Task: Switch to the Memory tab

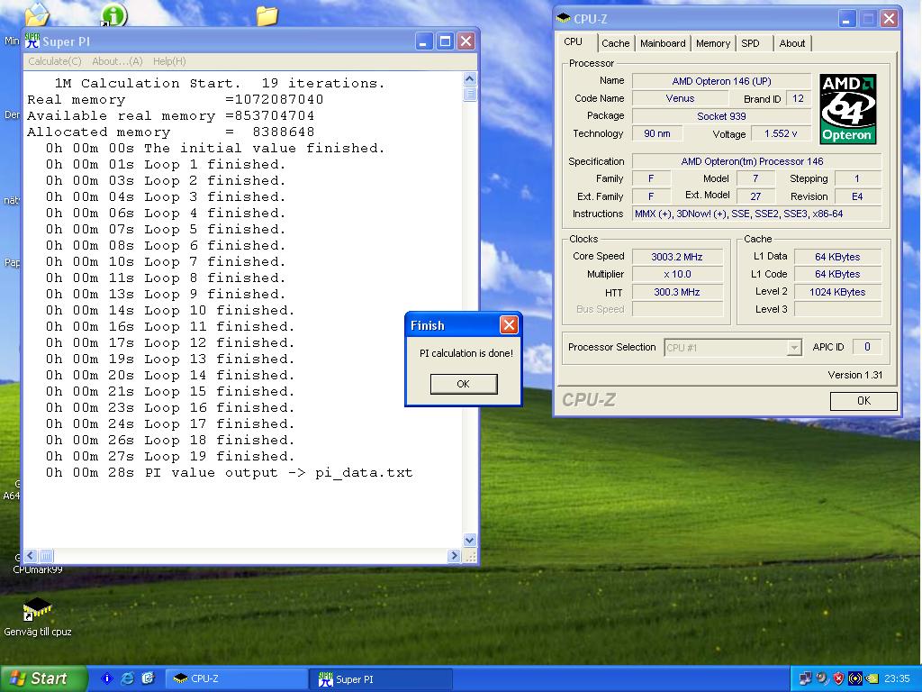Action: 713,43
